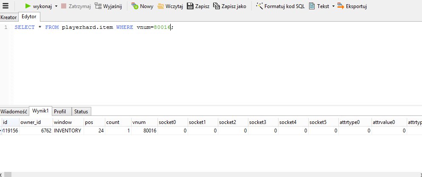Image resolution: width=422 pixels, height=177 pixels.
Task: Click the vnum column header
Action: 144,122
